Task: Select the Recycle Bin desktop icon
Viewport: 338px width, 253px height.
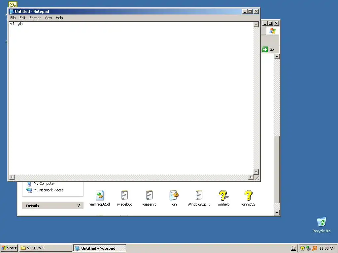Action: (321, 222)
